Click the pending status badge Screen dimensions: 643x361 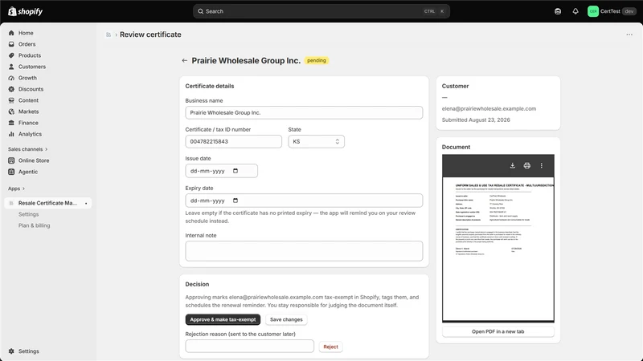[x=317, y=61]
